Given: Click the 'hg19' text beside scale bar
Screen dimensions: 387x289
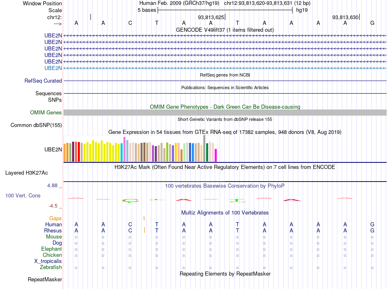Looking at the screenshot, I should [302, 10].
